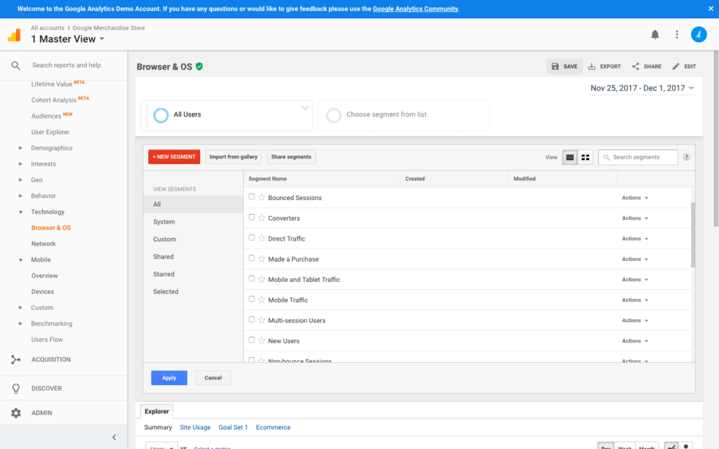Click the Export report button

(x=604, y=67)
